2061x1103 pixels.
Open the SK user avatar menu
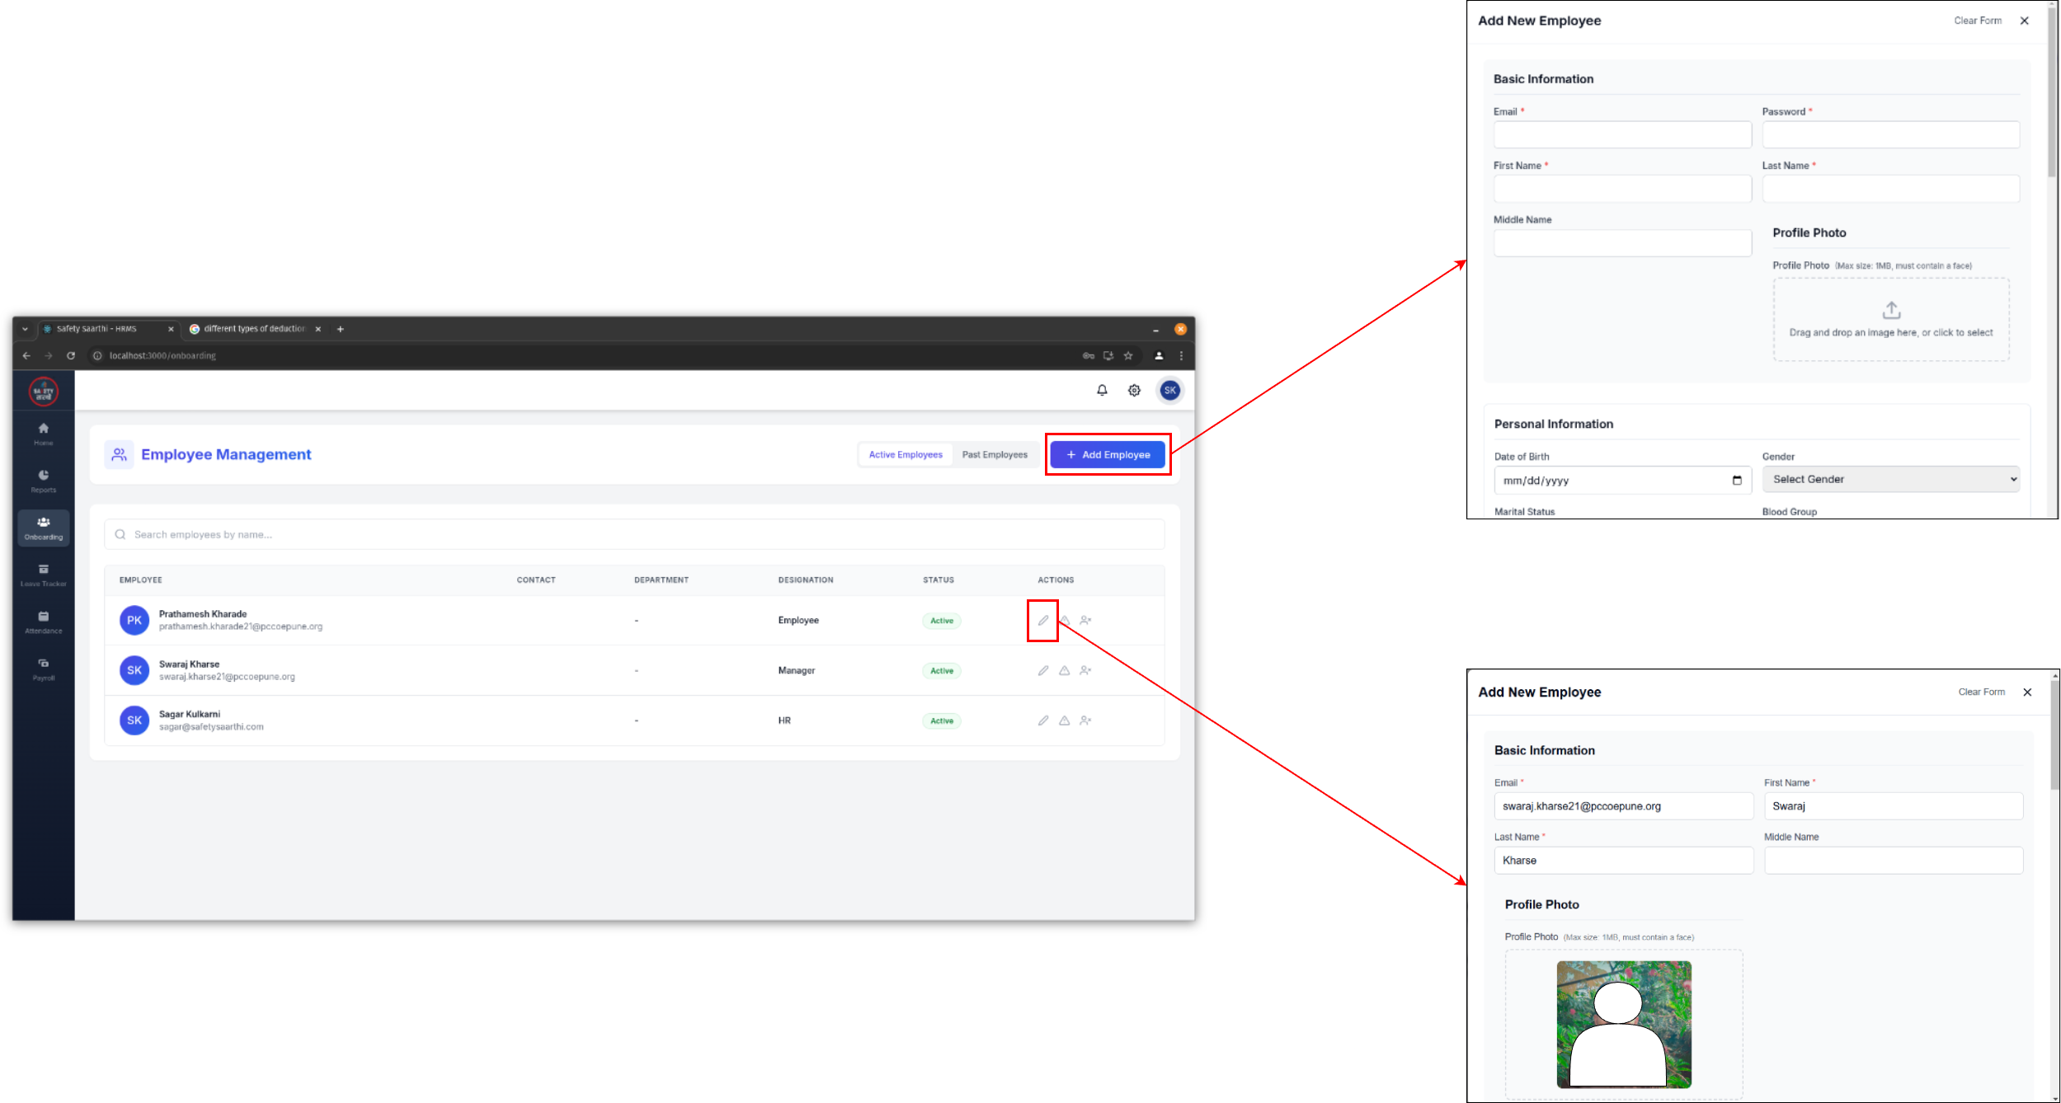click(x=1169, y=390)
